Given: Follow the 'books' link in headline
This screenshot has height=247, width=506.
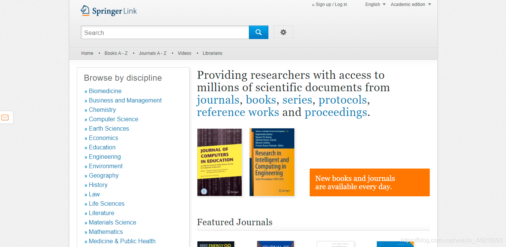Looking at the screenshot, I should 261,100.
